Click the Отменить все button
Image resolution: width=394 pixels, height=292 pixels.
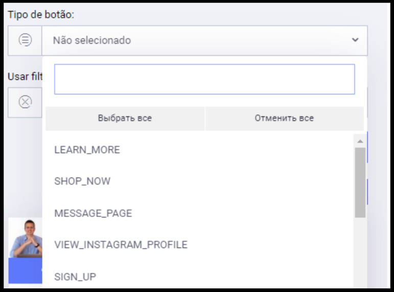click(284, 118)
